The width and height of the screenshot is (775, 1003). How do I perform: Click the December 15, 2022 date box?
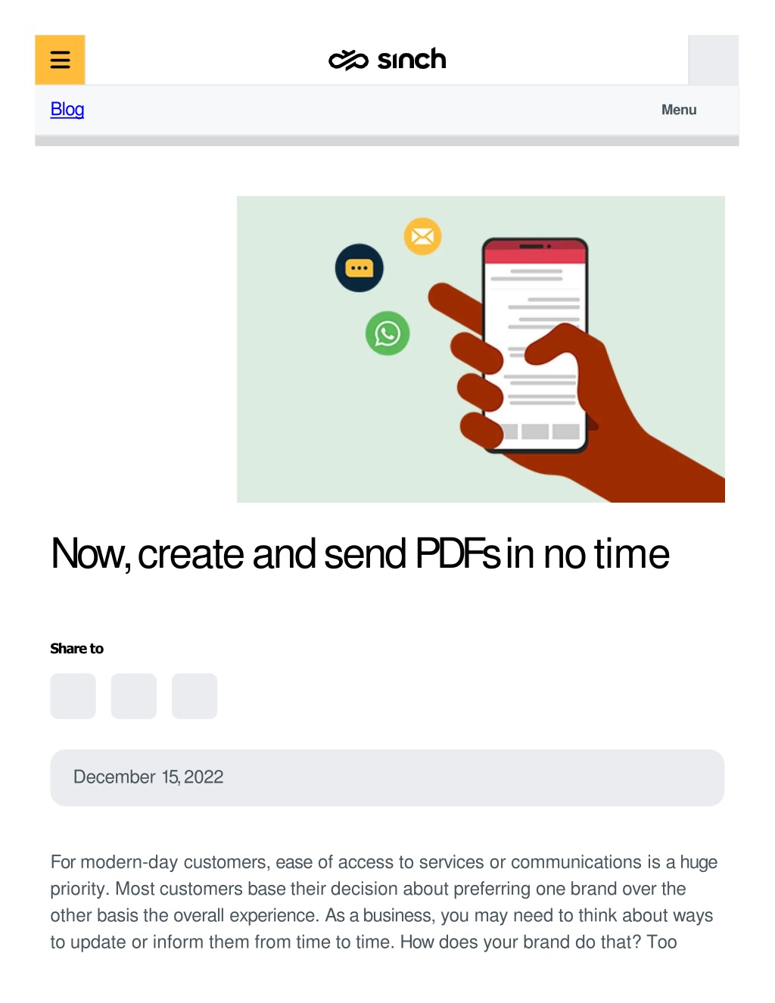tap(387, 777)
